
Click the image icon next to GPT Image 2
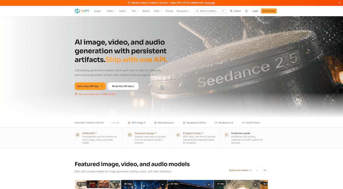[129, 123]
